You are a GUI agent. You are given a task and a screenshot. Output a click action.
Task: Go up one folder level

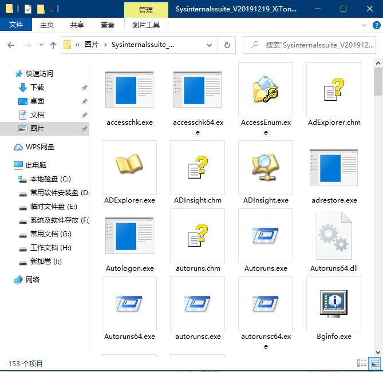[53, 45]
